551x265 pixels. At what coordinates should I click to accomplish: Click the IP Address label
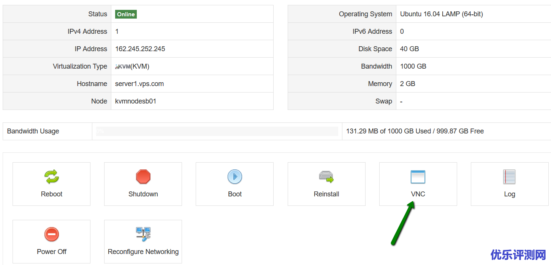click(91, 49)
